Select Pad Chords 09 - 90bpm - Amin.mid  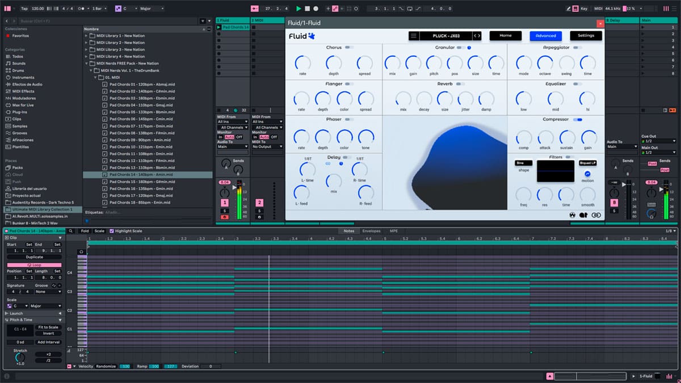tap(140, 140)
